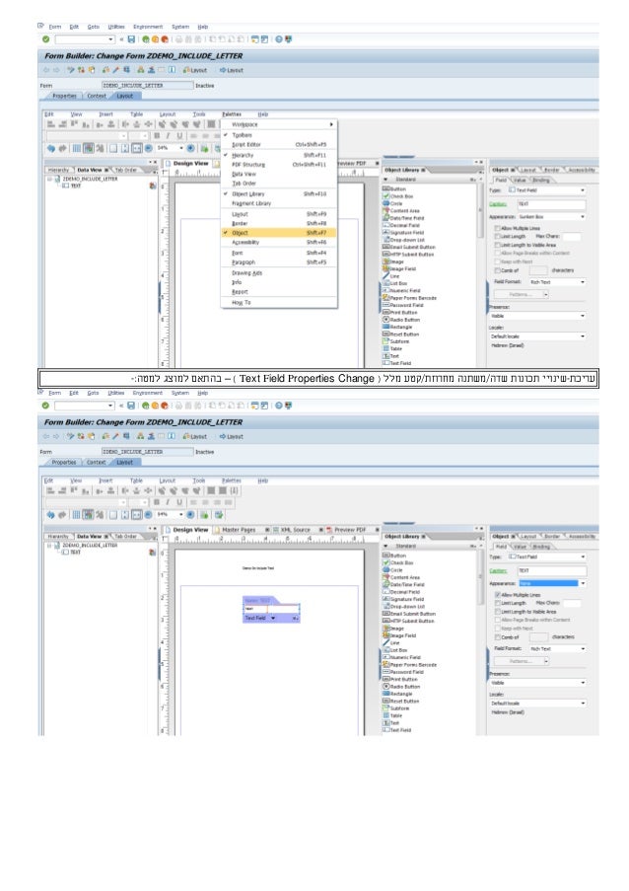Open the Appearance dropdown showing Sunken Box
Image resolution: width=629 pixels, height=891 pixels.
tap(584, 216)
